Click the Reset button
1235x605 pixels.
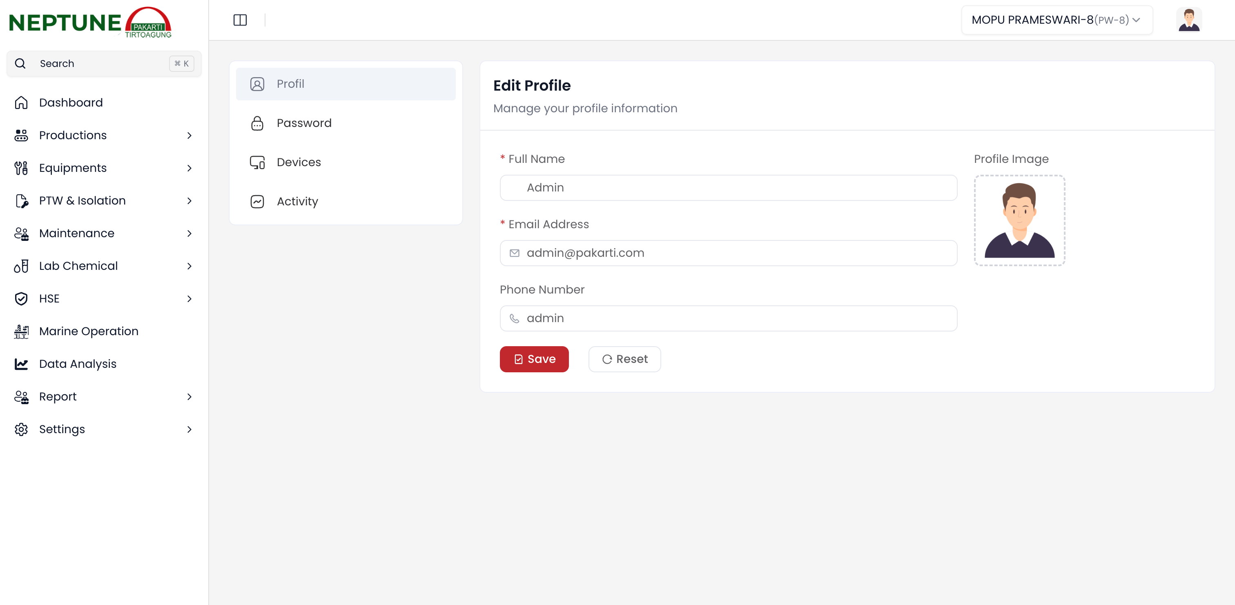coord(624,359)
